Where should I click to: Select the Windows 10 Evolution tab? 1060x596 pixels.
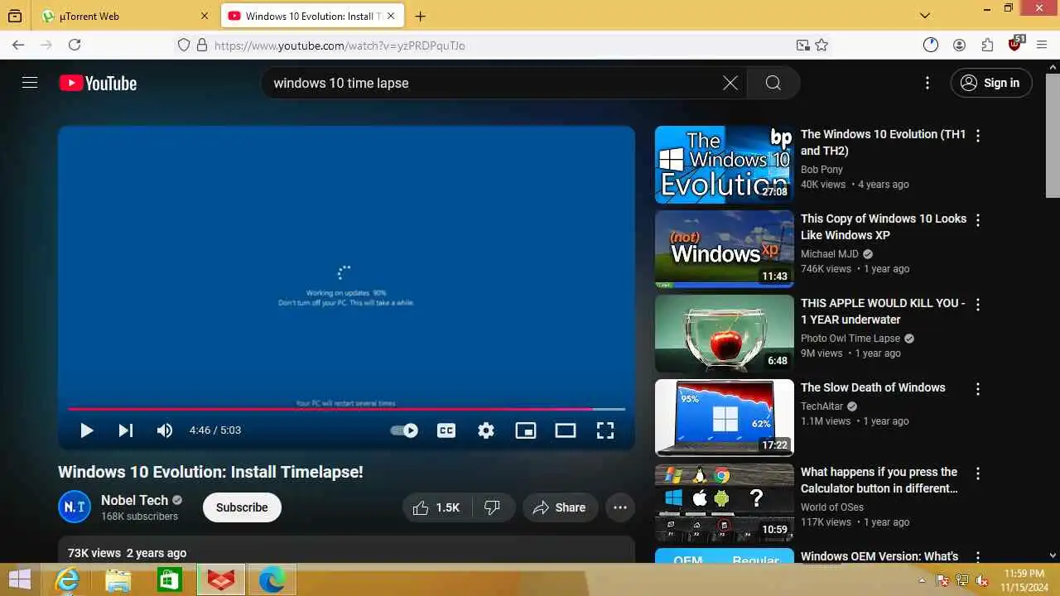pos(313,16)
